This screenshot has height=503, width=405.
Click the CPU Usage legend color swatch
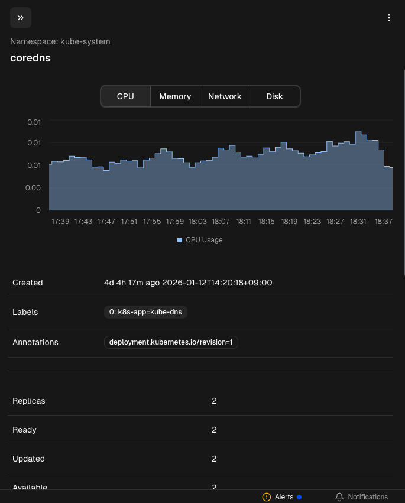click(x=180, y=240)
